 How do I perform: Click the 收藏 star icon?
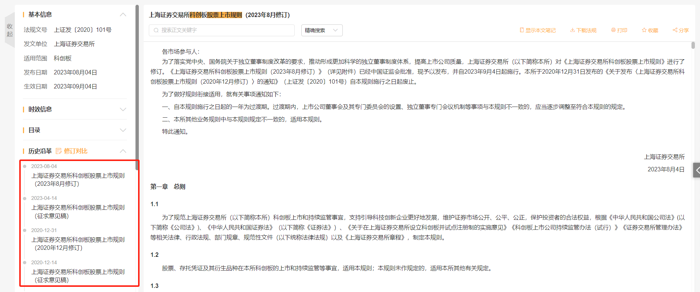pyautogui.click(x=644, y=30)
